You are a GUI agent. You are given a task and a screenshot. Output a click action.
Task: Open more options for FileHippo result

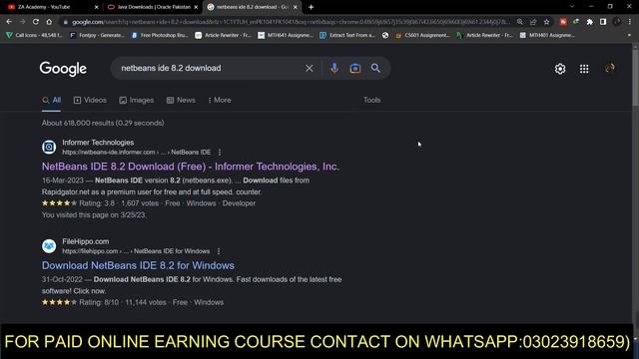[x=219, y=251]
